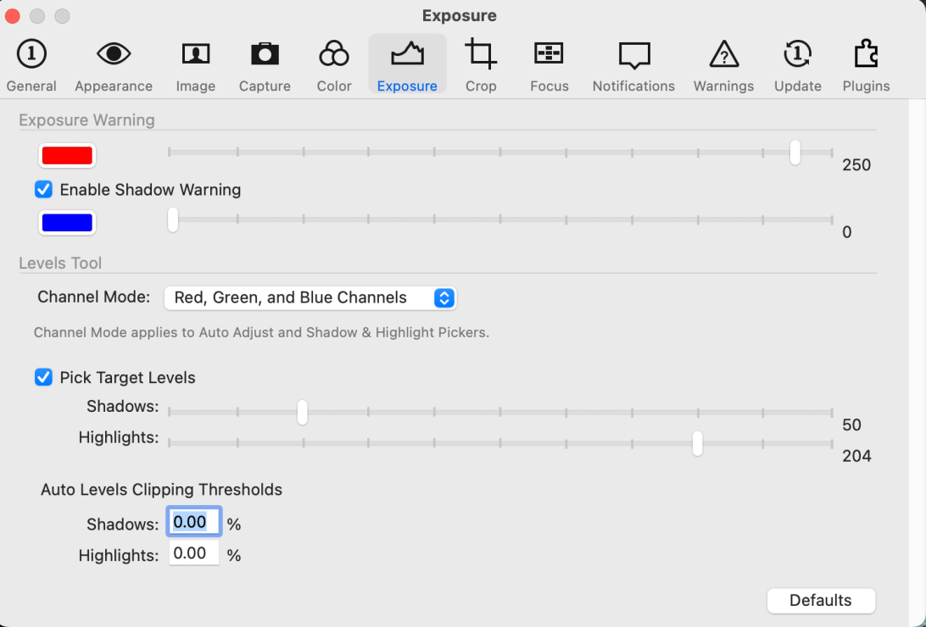Screen dimensions: 926x627
Task: Click the Pick Target Levels Highlights slider handle
Action: (697, 443)
